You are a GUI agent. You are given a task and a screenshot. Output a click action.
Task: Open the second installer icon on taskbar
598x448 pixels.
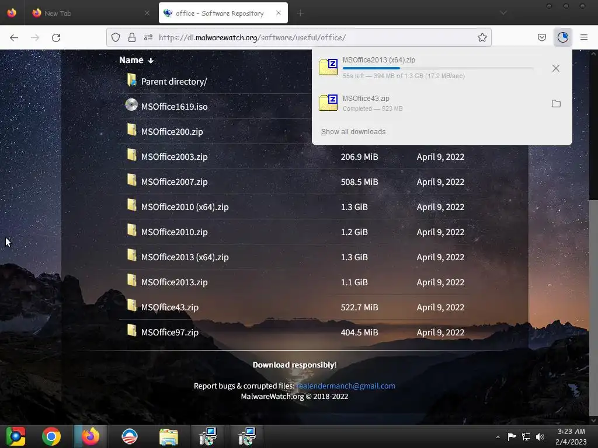247,436
